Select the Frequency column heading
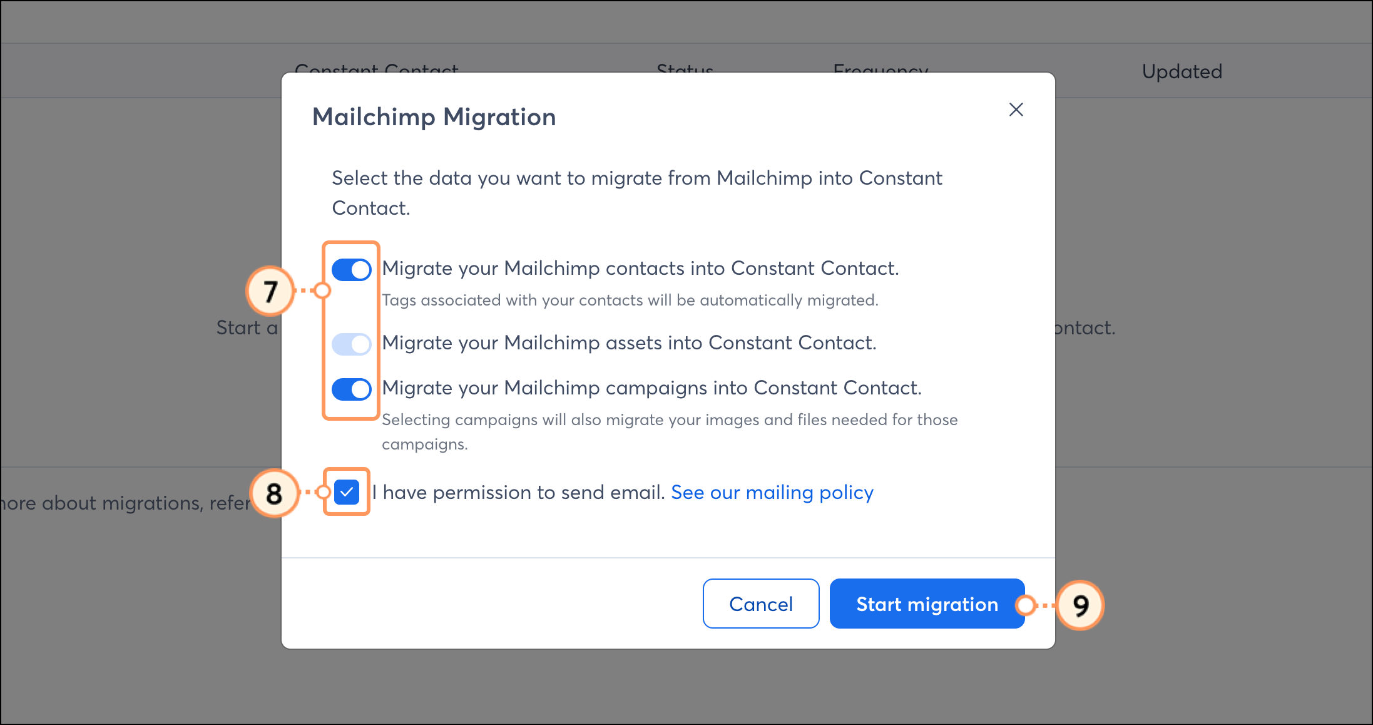 click(x=880, y=71)
